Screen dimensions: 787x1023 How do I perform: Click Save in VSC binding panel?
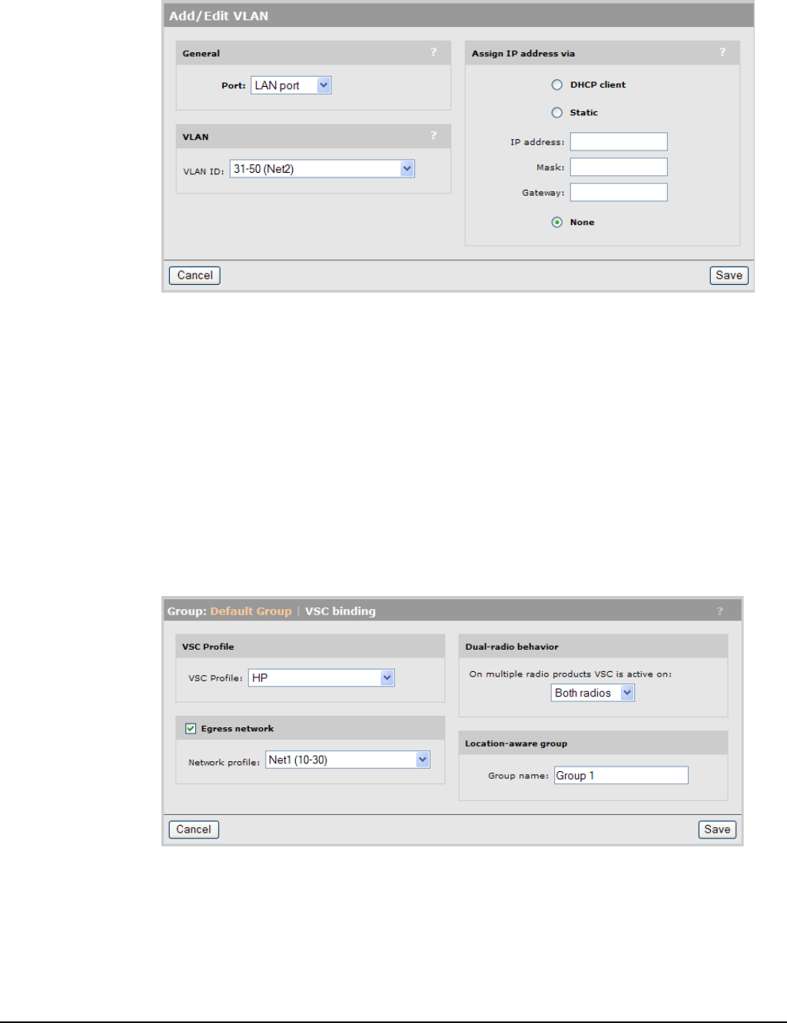717,829
